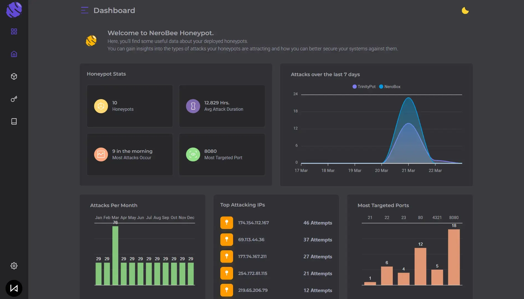Click the yellow NeroBee welcome logo
The image size is (524, 299).
pos(91,41)
